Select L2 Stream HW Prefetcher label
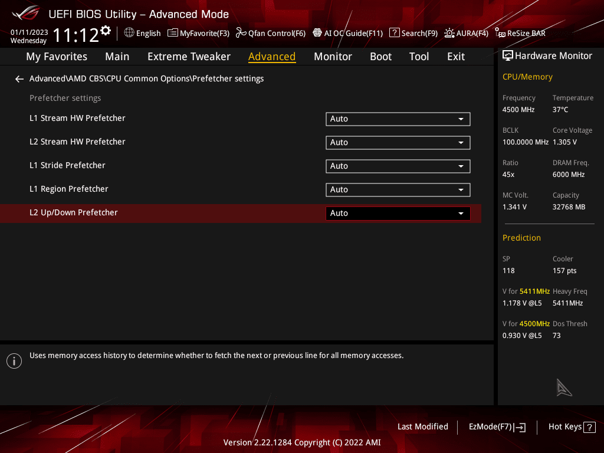This screenshot has width=604, height=453. click(x=77, y=142)
